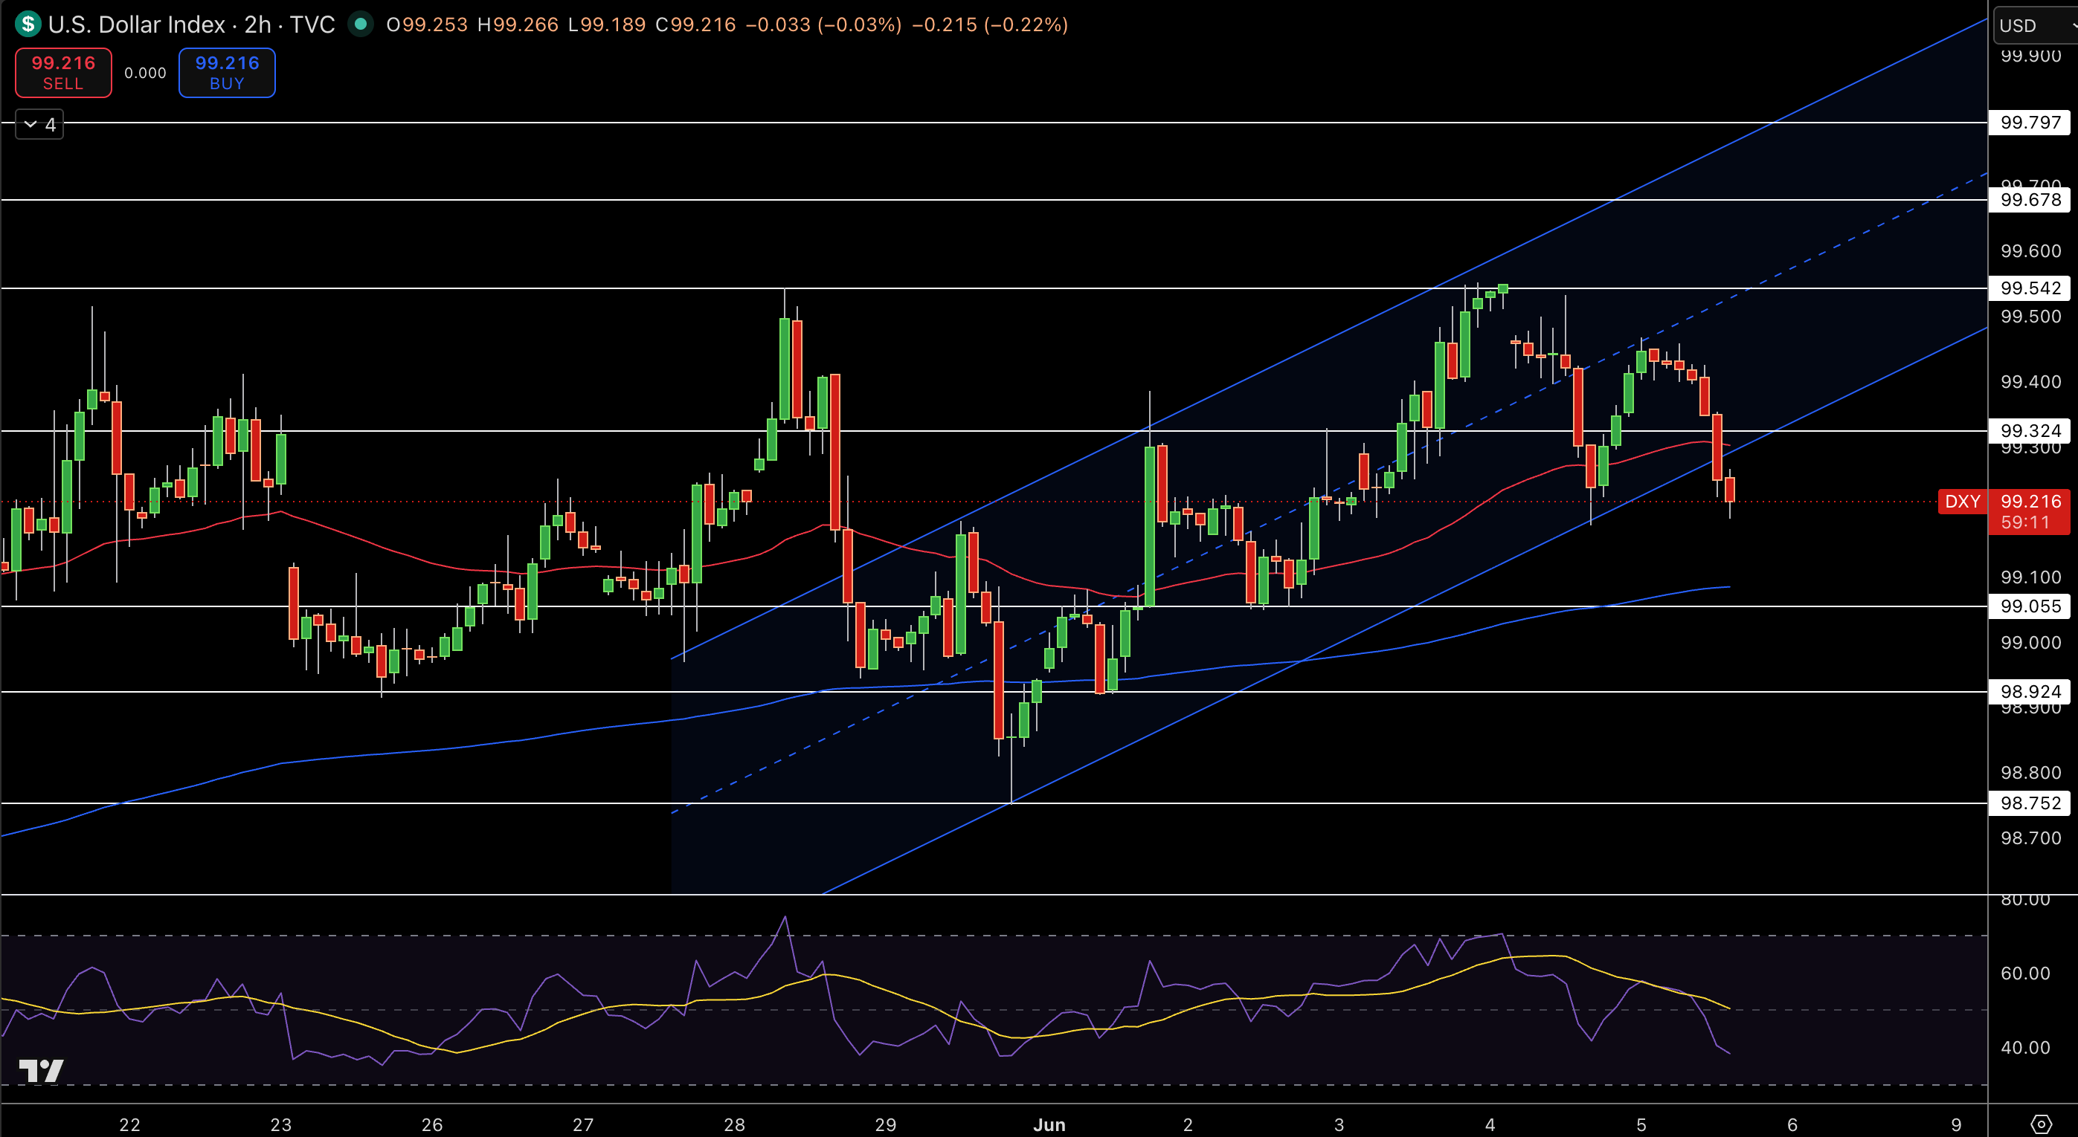Click the 98.752 price level label
This screenshot has width=2078, height=1137.
pos(2030,803)
